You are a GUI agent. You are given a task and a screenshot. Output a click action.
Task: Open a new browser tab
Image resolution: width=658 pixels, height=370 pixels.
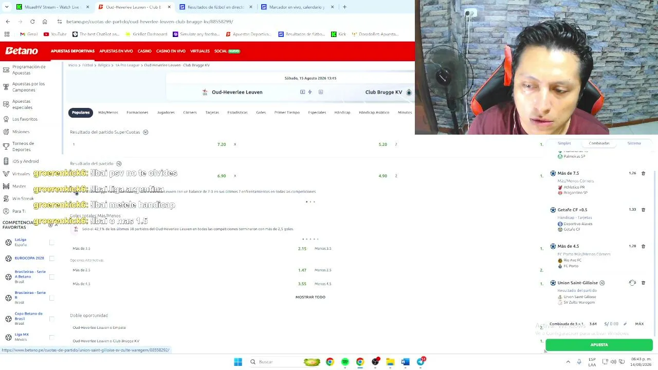(x=344, y=7)
